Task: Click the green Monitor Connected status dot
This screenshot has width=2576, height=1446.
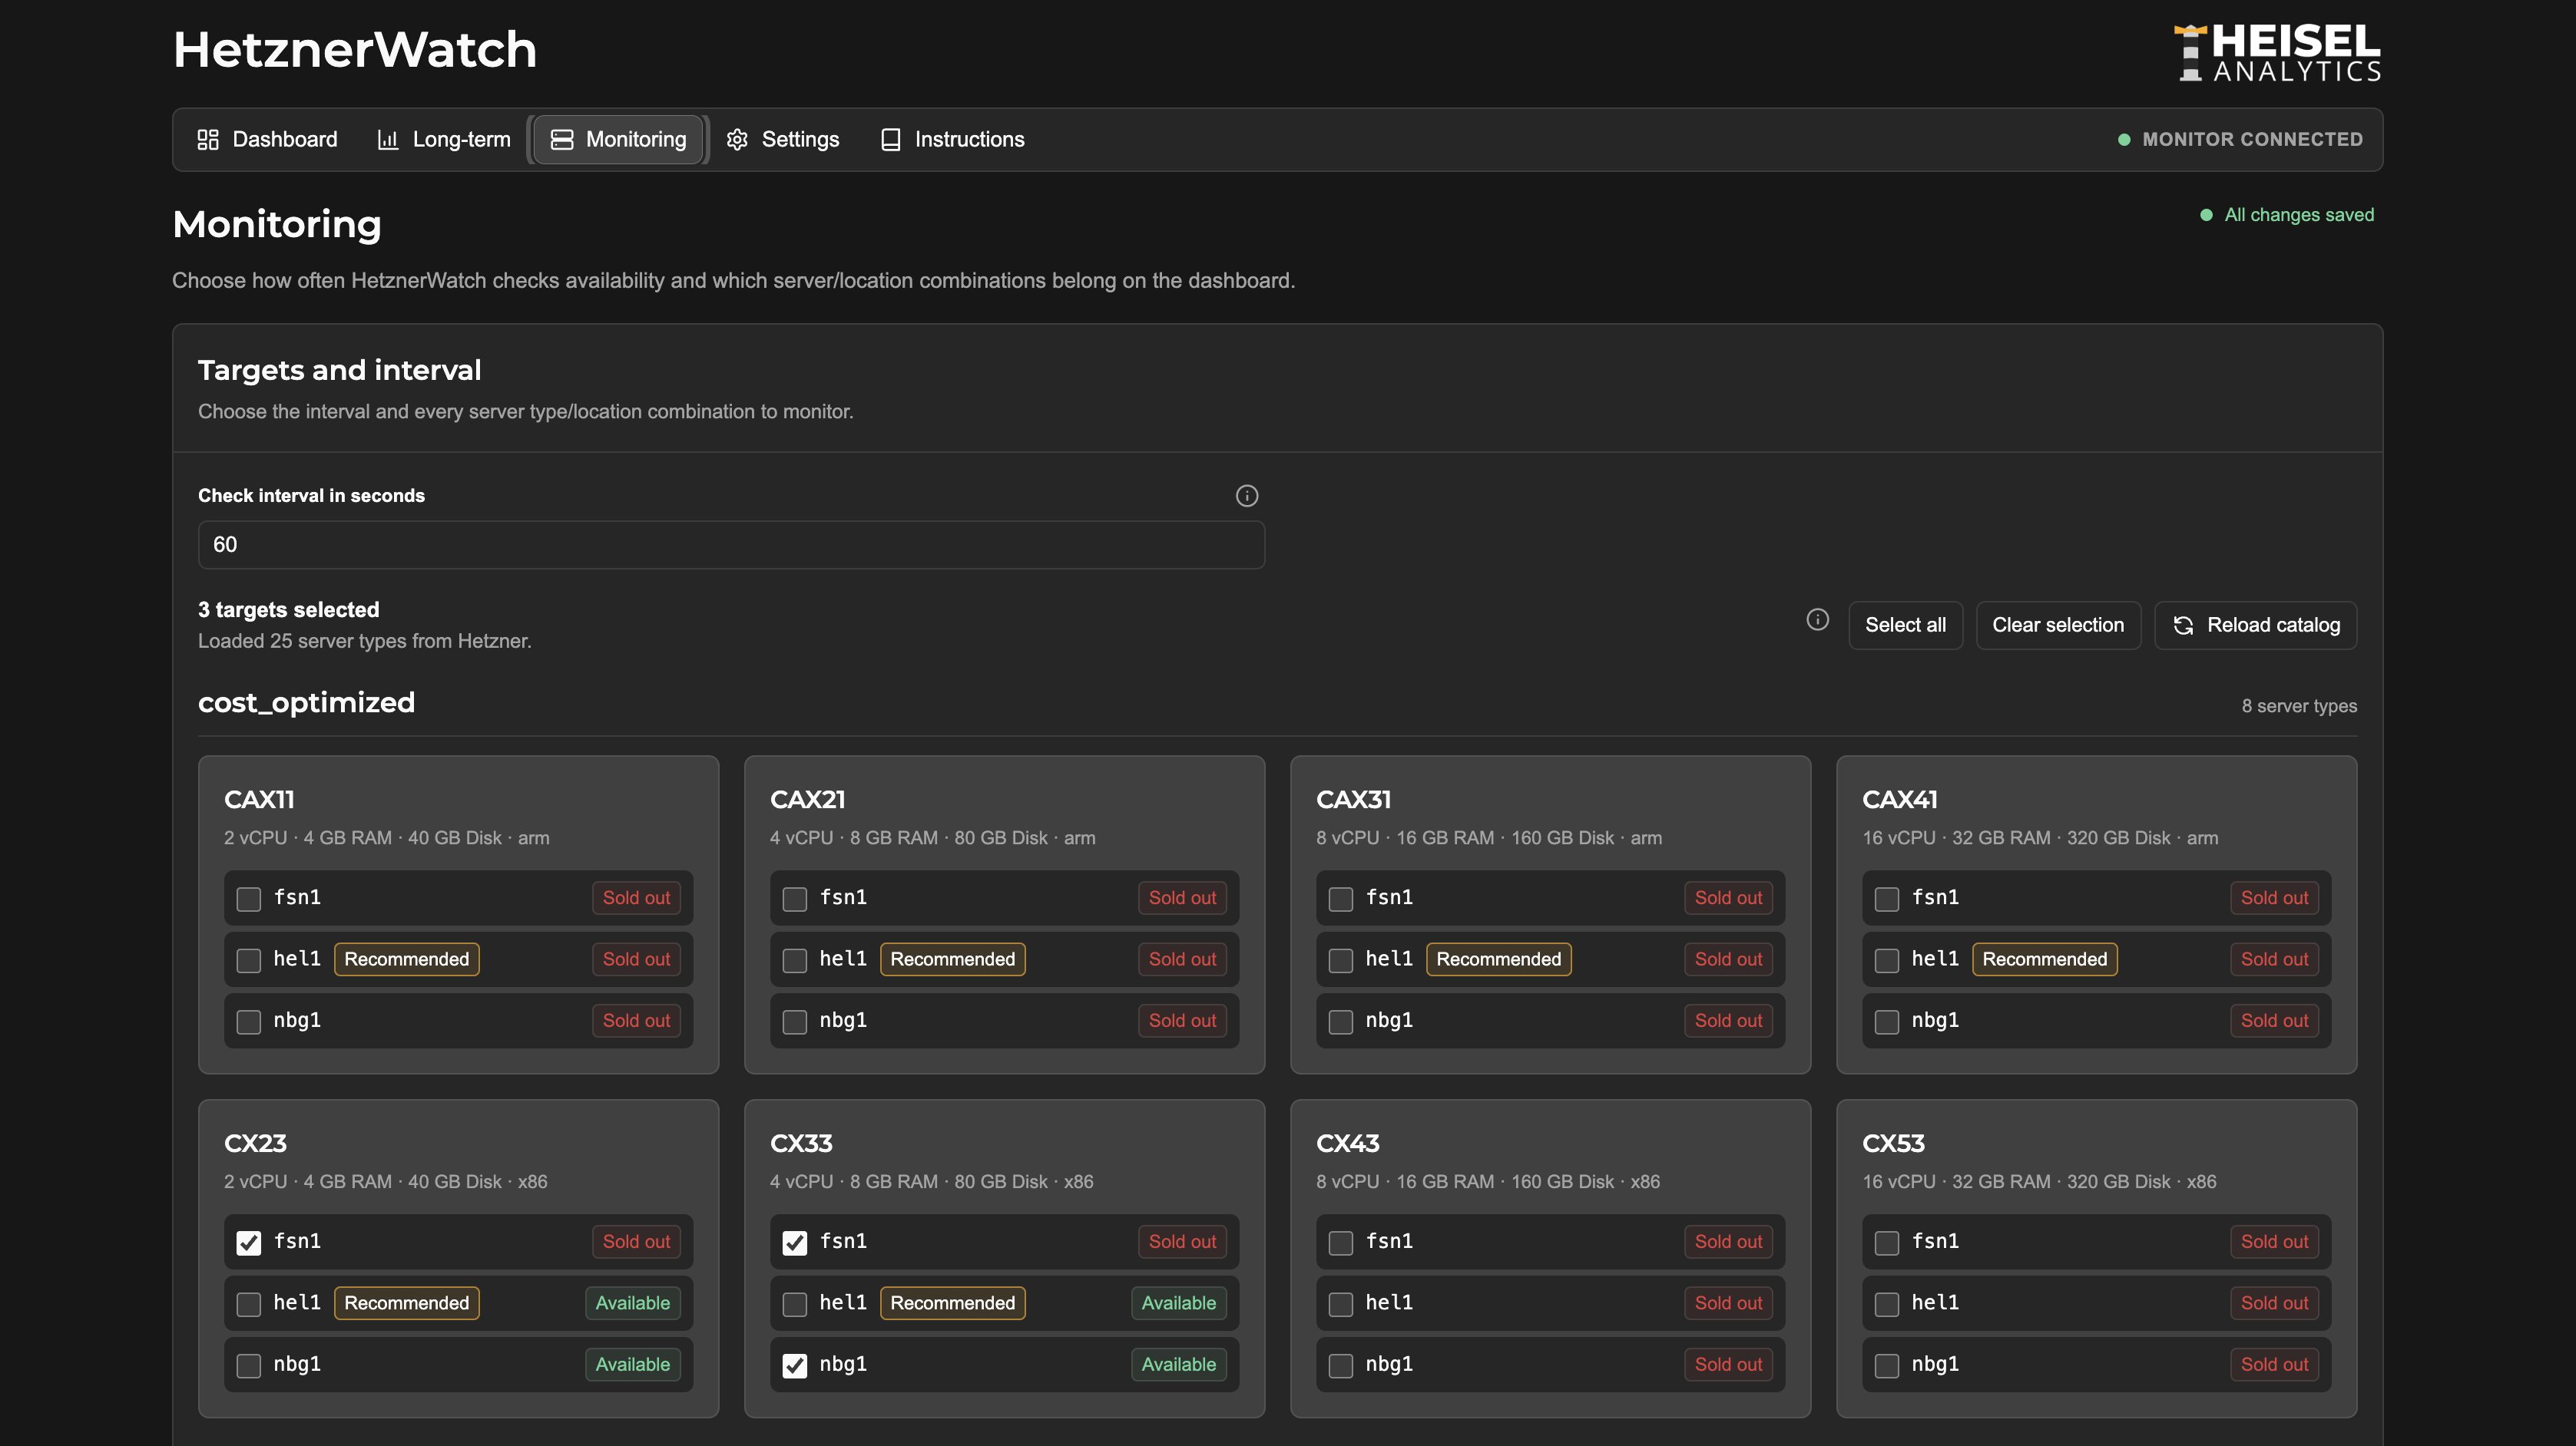Action: [x=2124, y=140]
